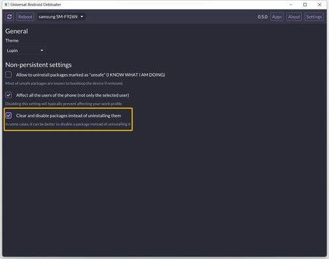Click the Reboot button
The image size is (329, 259).
point(25,16)
